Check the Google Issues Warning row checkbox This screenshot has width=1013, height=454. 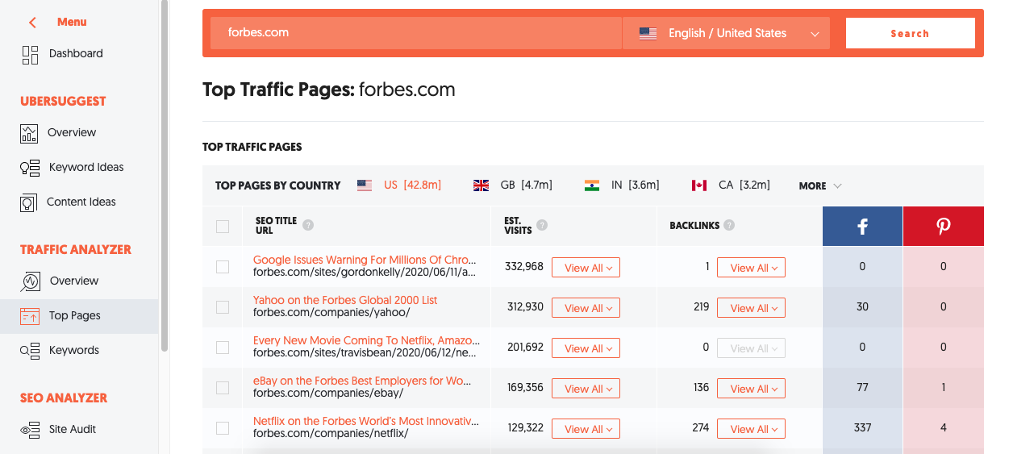(223, 267)
